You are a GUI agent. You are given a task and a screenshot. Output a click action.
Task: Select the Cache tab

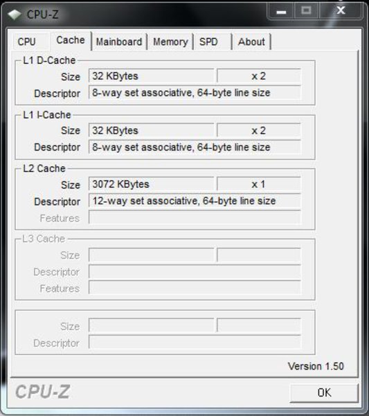point(71,40)
